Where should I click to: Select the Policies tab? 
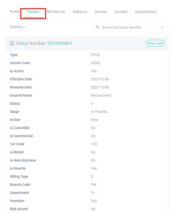(33, 12)
